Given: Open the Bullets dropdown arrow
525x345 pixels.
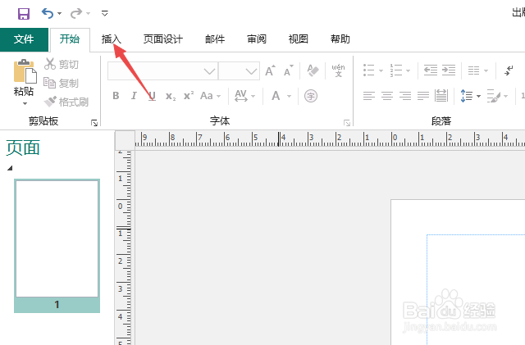Looking at the screenshot, I should tap(381, 70).
